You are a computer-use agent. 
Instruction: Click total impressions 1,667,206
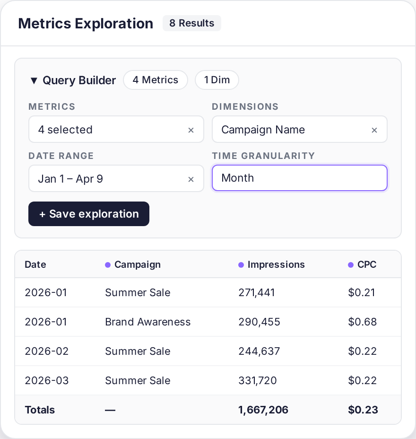263,410
